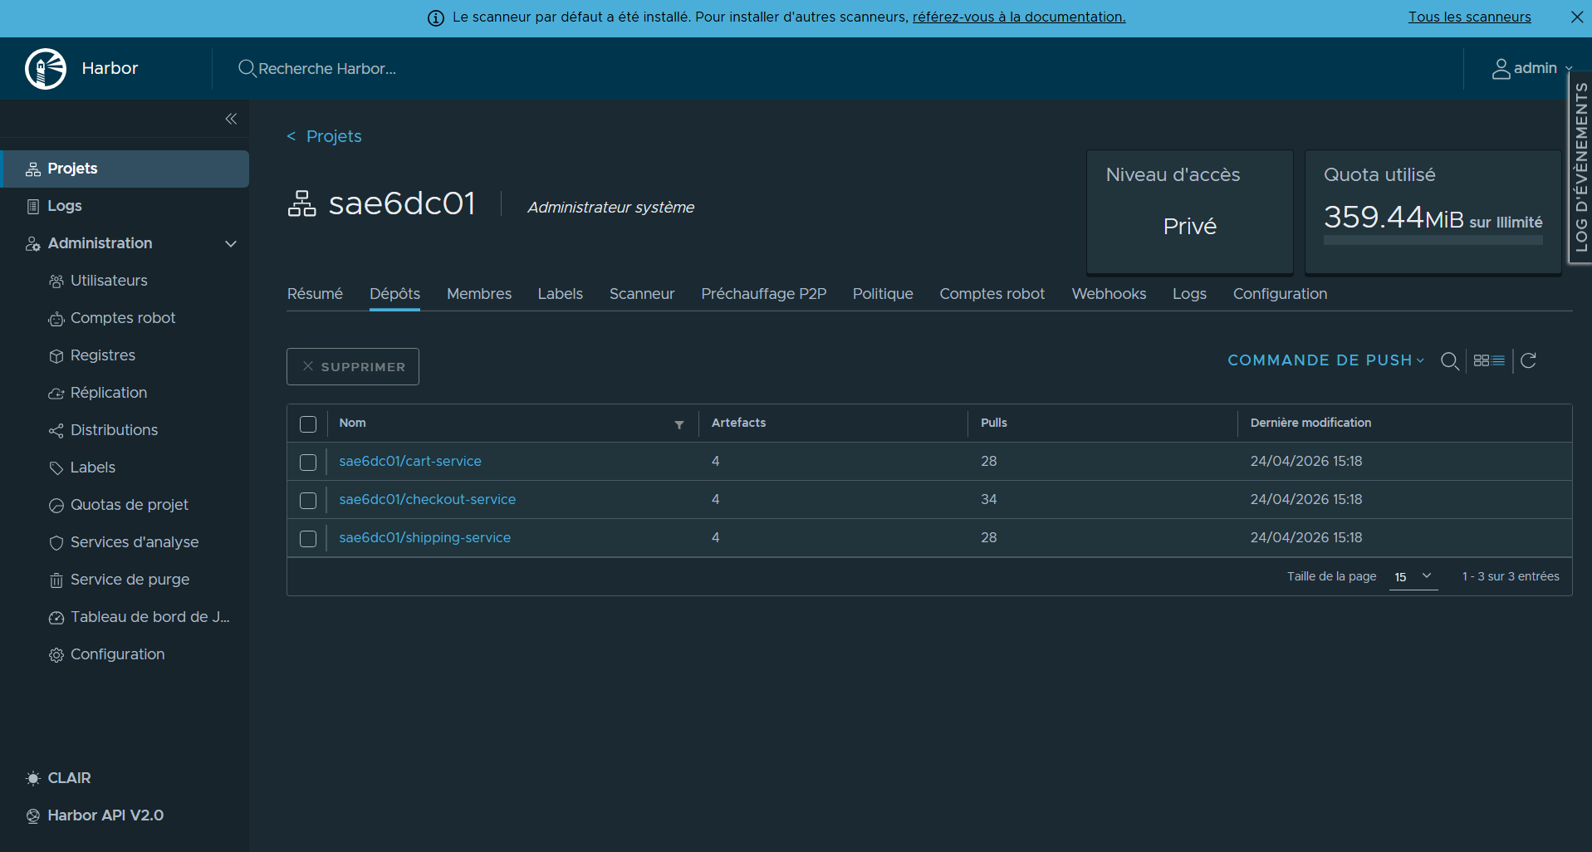
Task: Open repository search magnifier icon
Action: 1450,360
